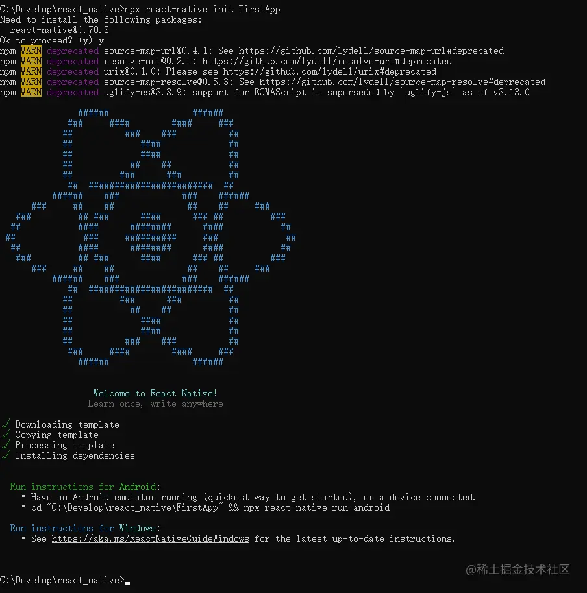This screenshot has height=593, width=587.
Task: Click the 'npx react-native run-android' command text
Action: 317,507
